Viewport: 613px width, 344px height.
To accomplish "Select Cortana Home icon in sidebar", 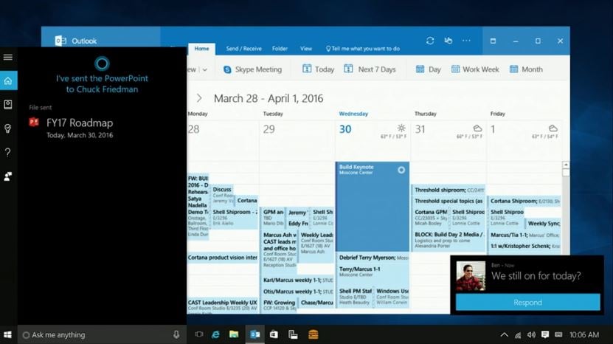I will point(8,80).
